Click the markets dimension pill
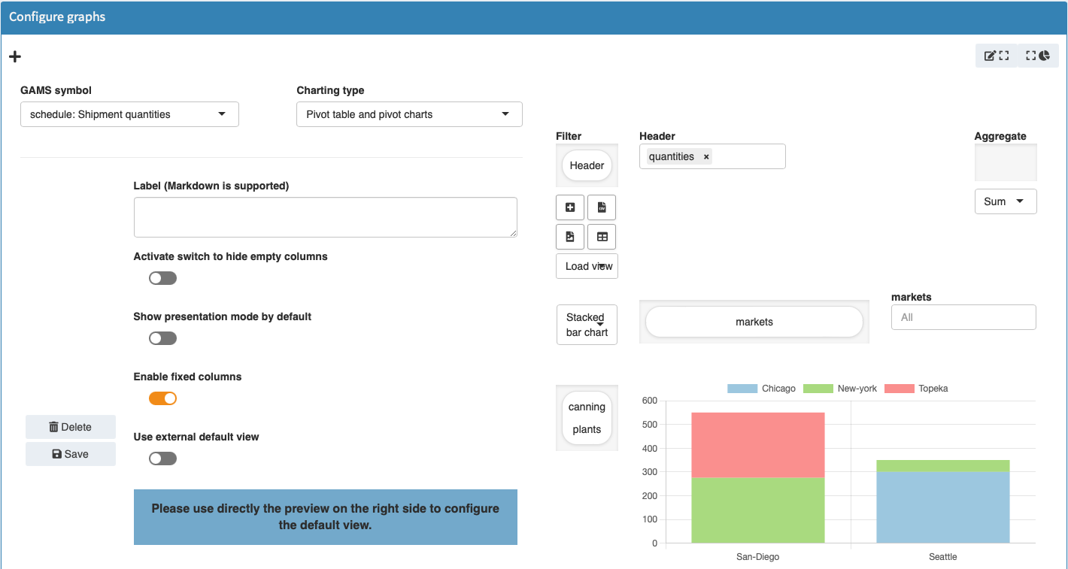Viewport: 1068px width, 569px height. 754,322
